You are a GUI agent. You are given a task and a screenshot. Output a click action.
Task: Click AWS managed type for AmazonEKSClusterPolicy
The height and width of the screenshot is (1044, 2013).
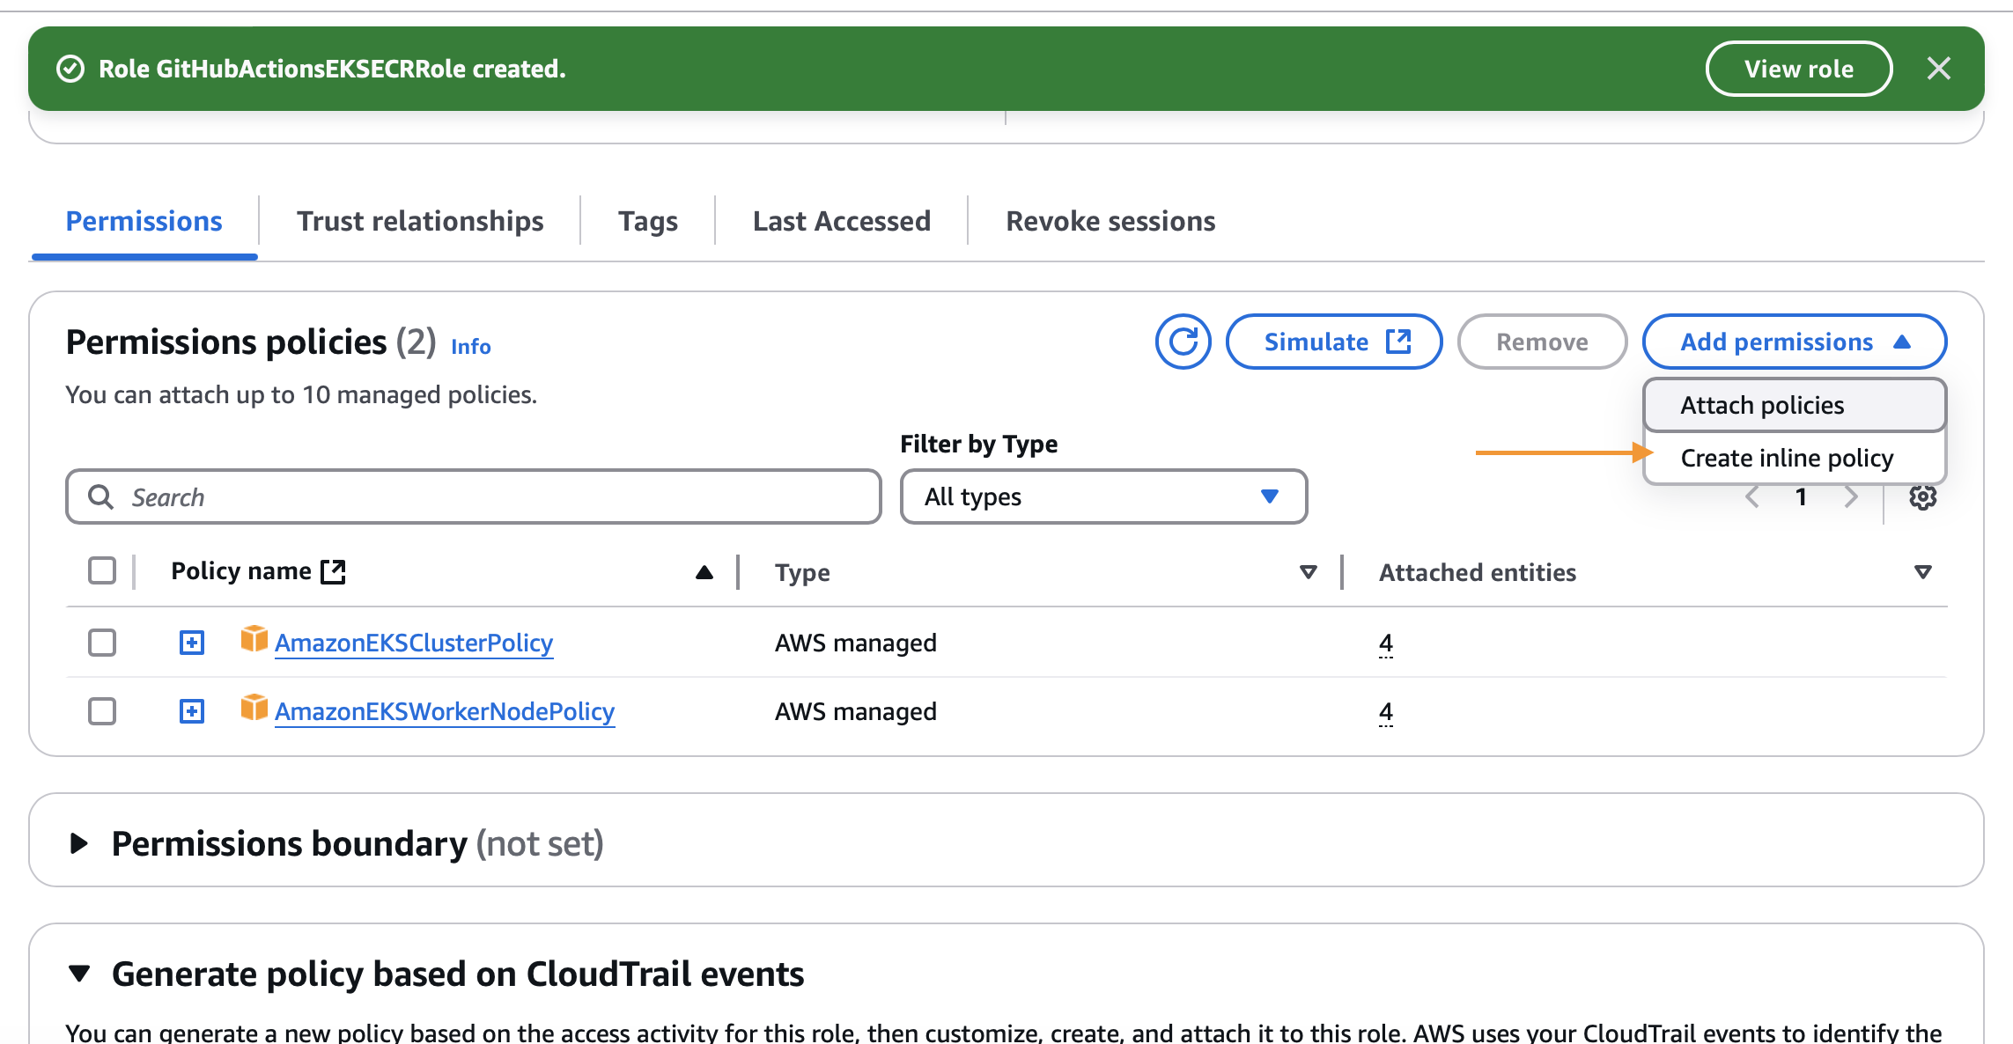click(x=856, y=643)
